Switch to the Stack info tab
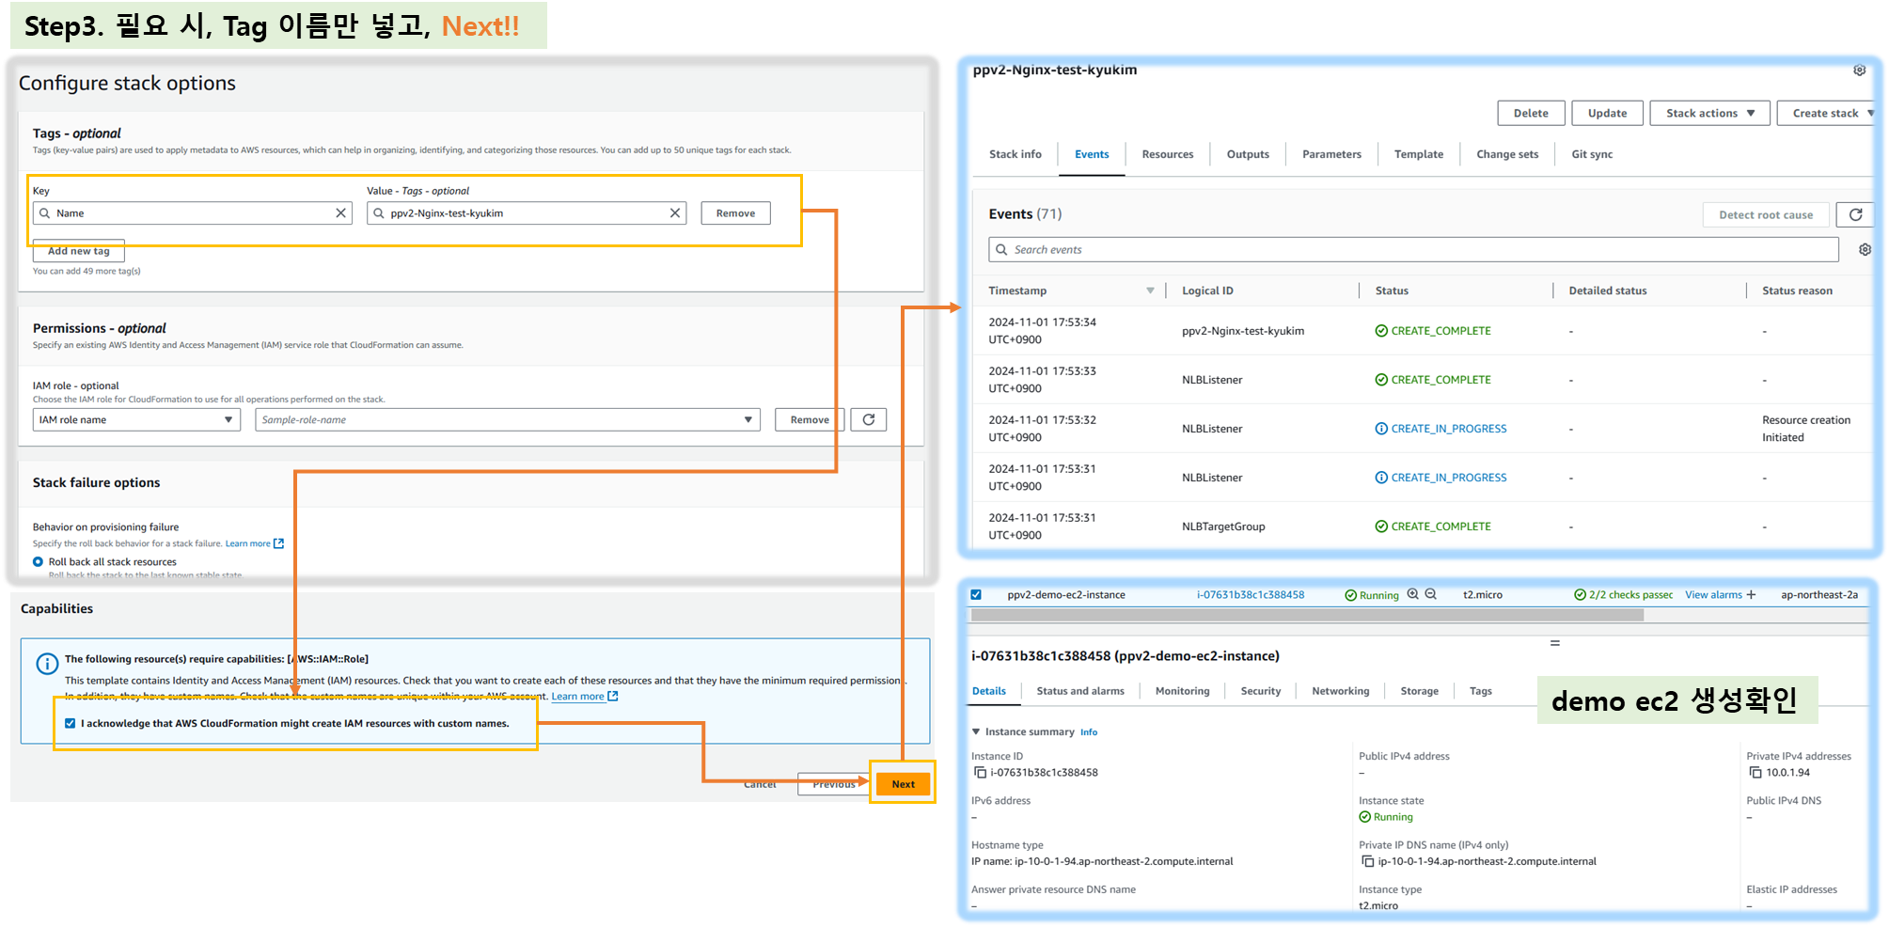 1015,154
